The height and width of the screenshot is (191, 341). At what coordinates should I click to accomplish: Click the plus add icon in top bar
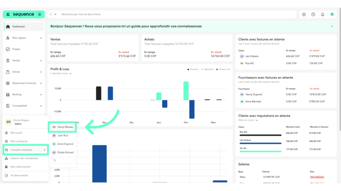pyautogui.click(x=304, y=14)
